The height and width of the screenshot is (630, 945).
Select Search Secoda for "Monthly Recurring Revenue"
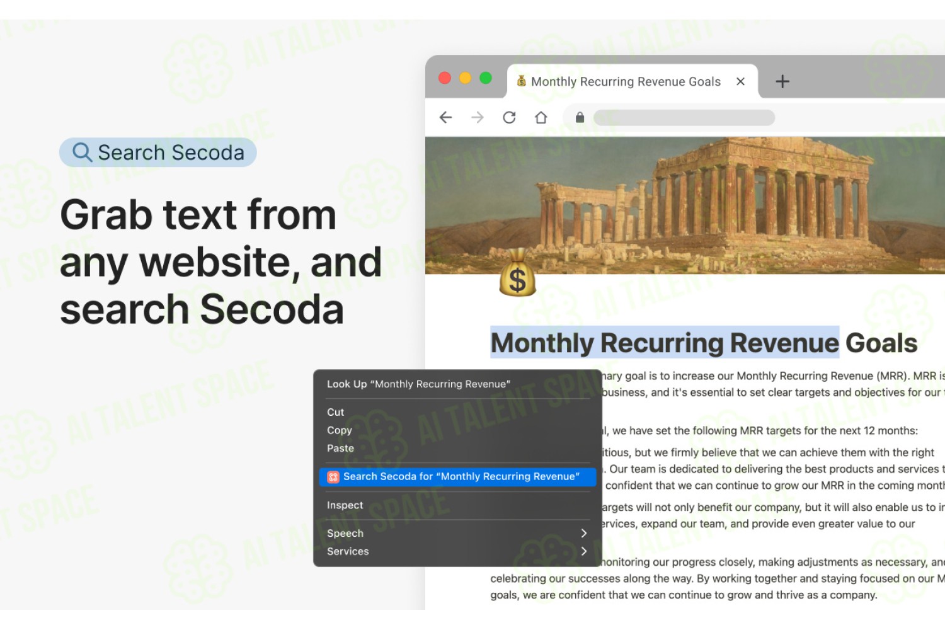coord(457,477)
